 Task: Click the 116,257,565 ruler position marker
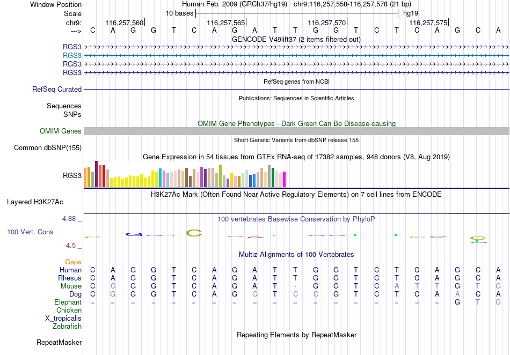[x=226, y=23]
